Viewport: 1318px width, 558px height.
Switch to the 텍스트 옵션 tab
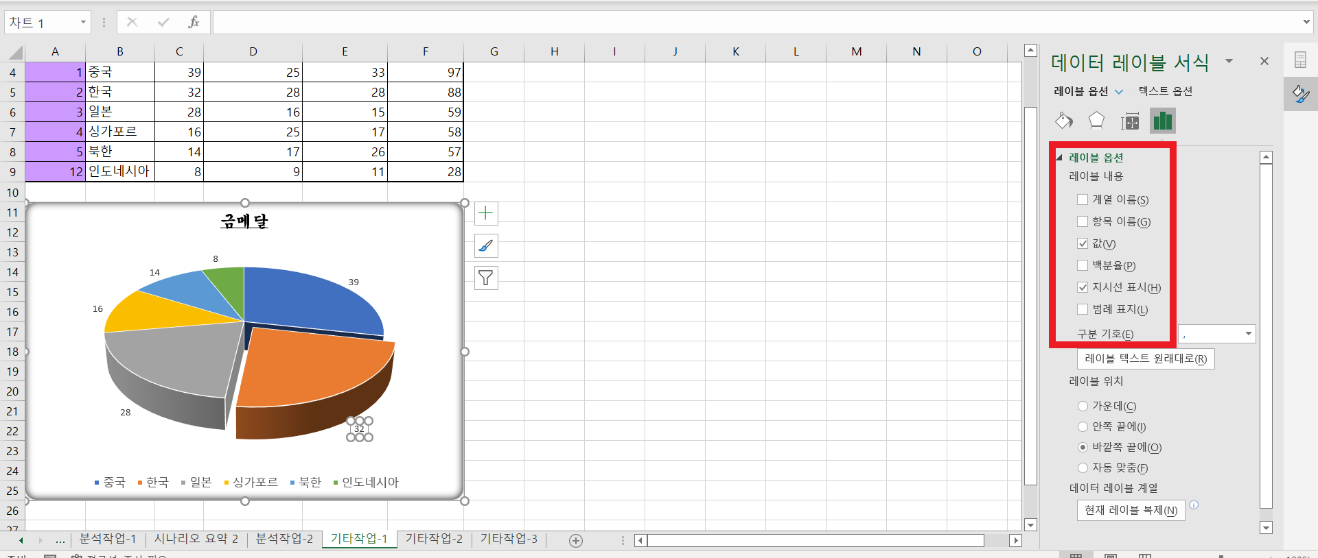(1165, 91)
